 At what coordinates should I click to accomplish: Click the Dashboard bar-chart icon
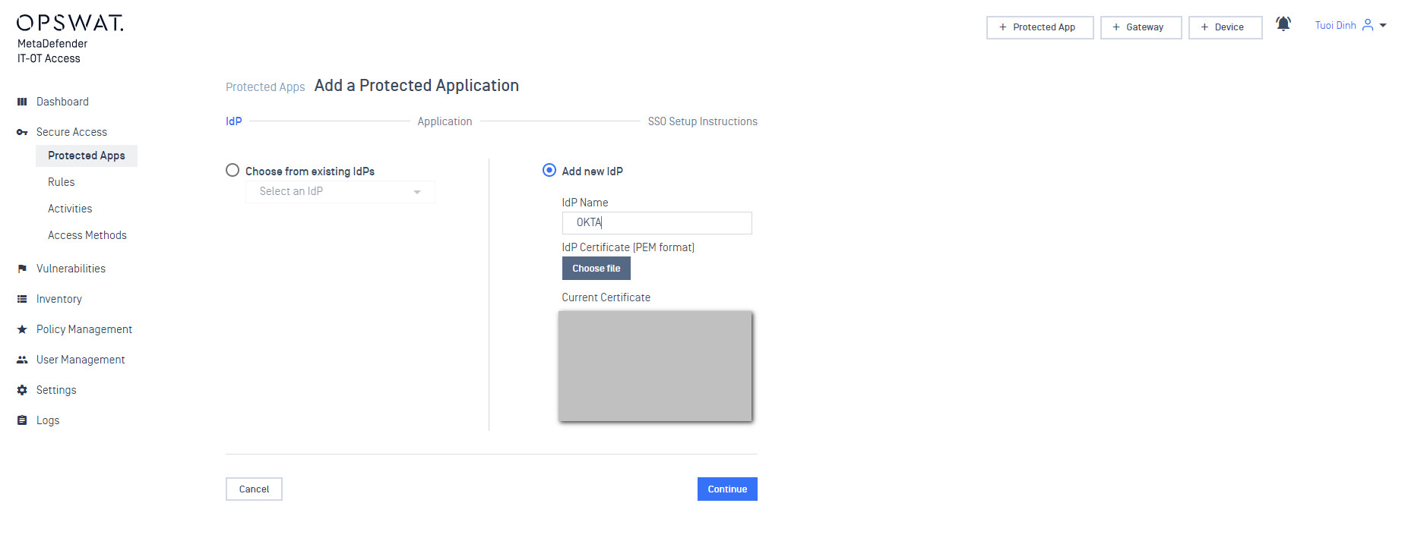coord(22,102)
